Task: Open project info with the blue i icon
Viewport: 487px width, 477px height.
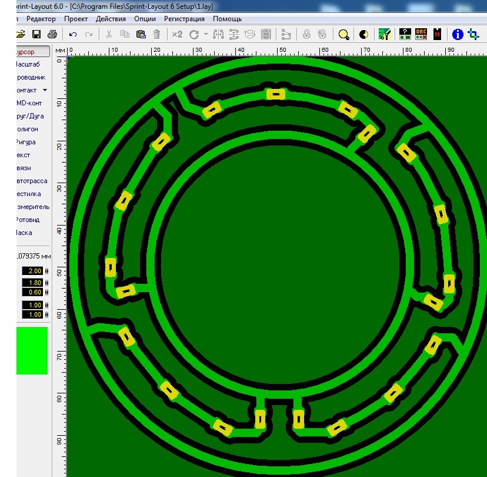Action: 458,34
